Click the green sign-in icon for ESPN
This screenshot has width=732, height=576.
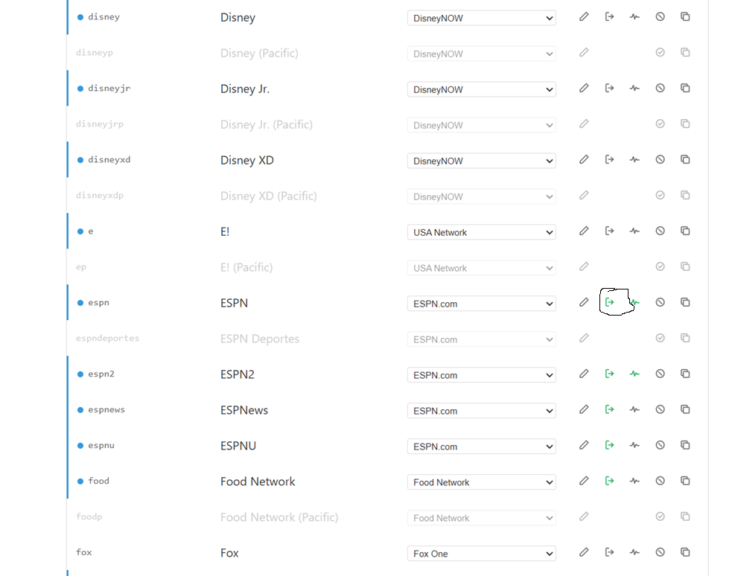pos(609,302)
